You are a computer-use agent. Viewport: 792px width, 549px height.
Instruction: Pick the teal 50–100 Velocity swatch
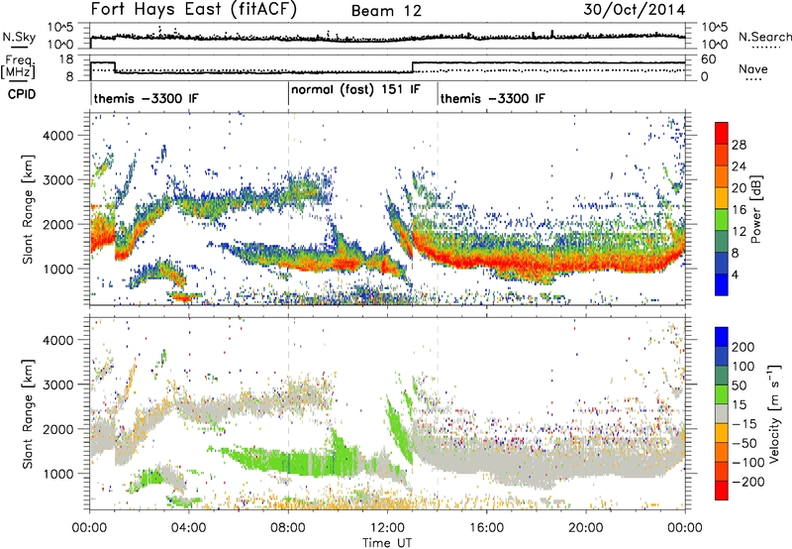[722, 376]
